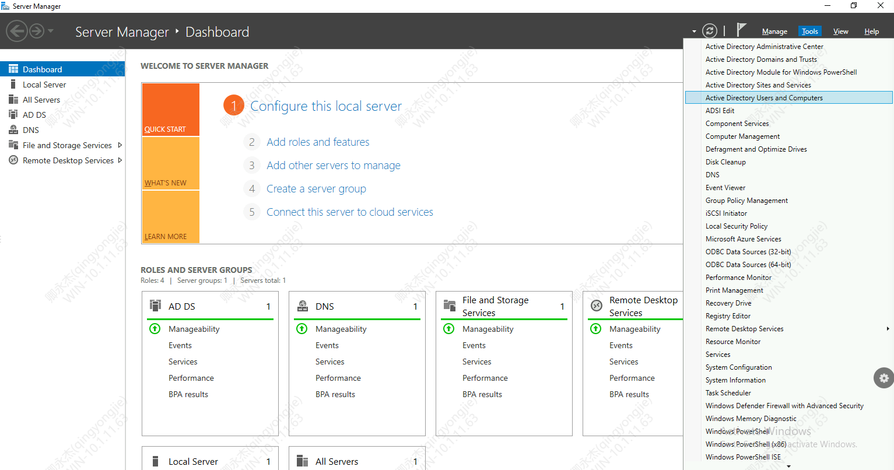Click Add other servers to manage
894x470 pixels.
(334, 165)
